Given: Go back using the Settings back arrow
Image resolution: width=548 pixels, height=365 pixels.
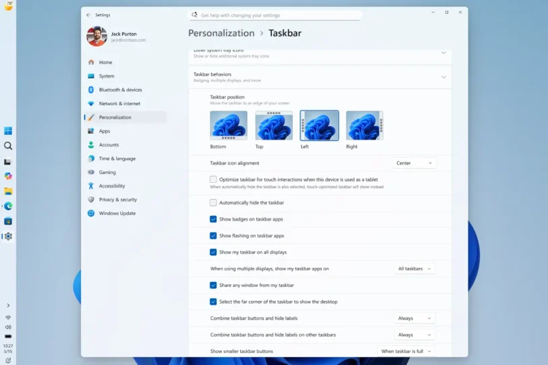Looking at the screenshot, I should 88,15.
